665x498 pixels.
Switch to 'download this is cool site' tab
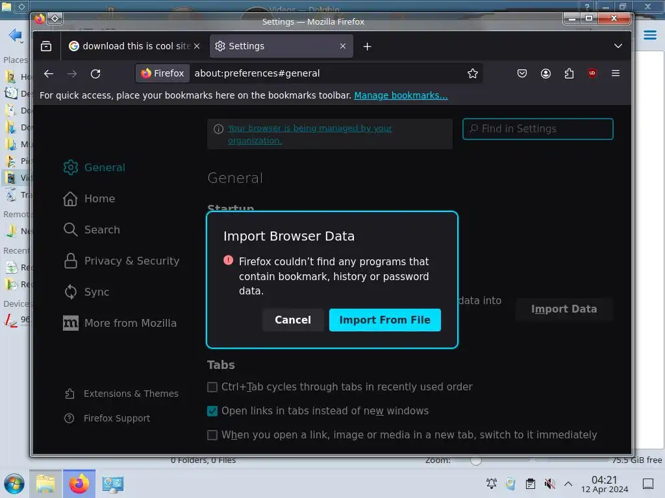point(135,46)
